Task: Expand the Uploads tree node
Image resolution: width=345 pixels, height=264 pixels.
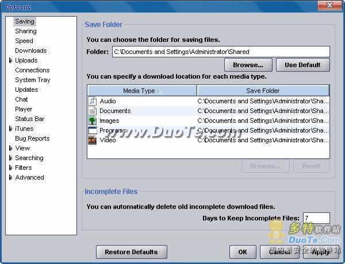Action: tap(10, 60)
